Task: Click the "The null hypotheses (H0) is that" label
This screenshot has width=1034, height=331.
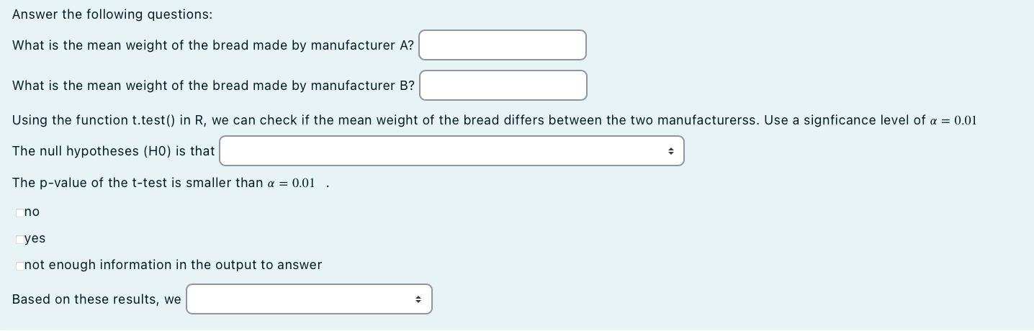Action: coord(114,151)
